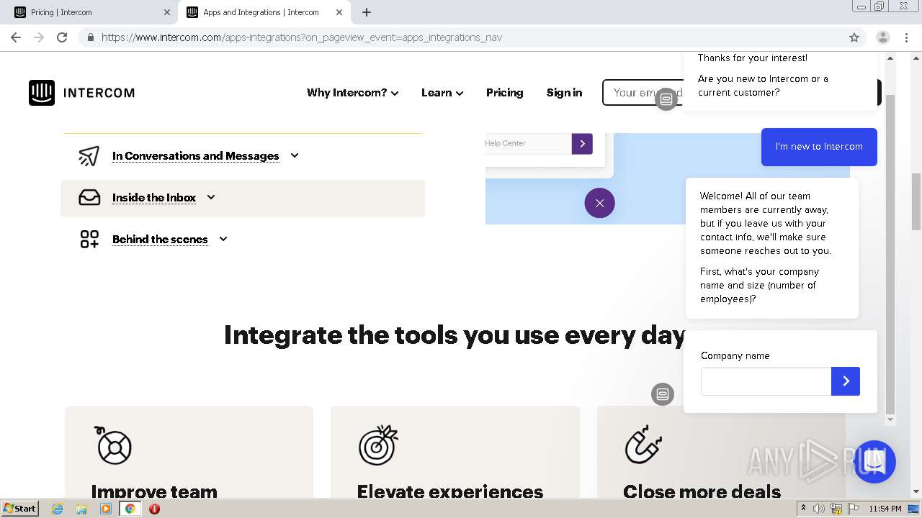Viewport: 922px width, 518px height.
Task: Click the target Elevate experiences icon
Action: pos(378,445)
